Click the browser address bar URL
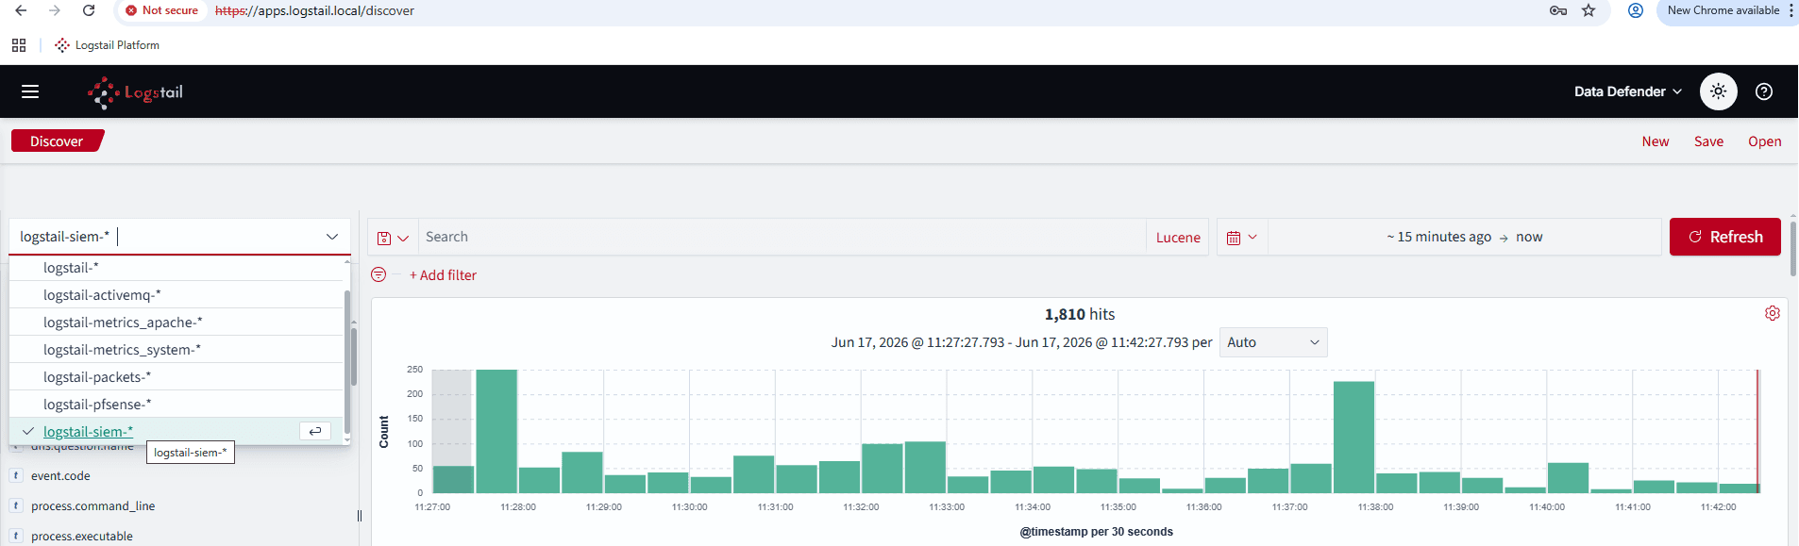1799x546 pixels. (x=314, y=10)
